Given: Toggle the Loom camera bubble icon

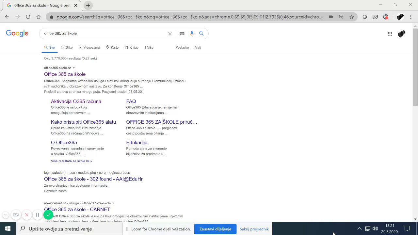Looking at the screenshot, I should 16,215.
